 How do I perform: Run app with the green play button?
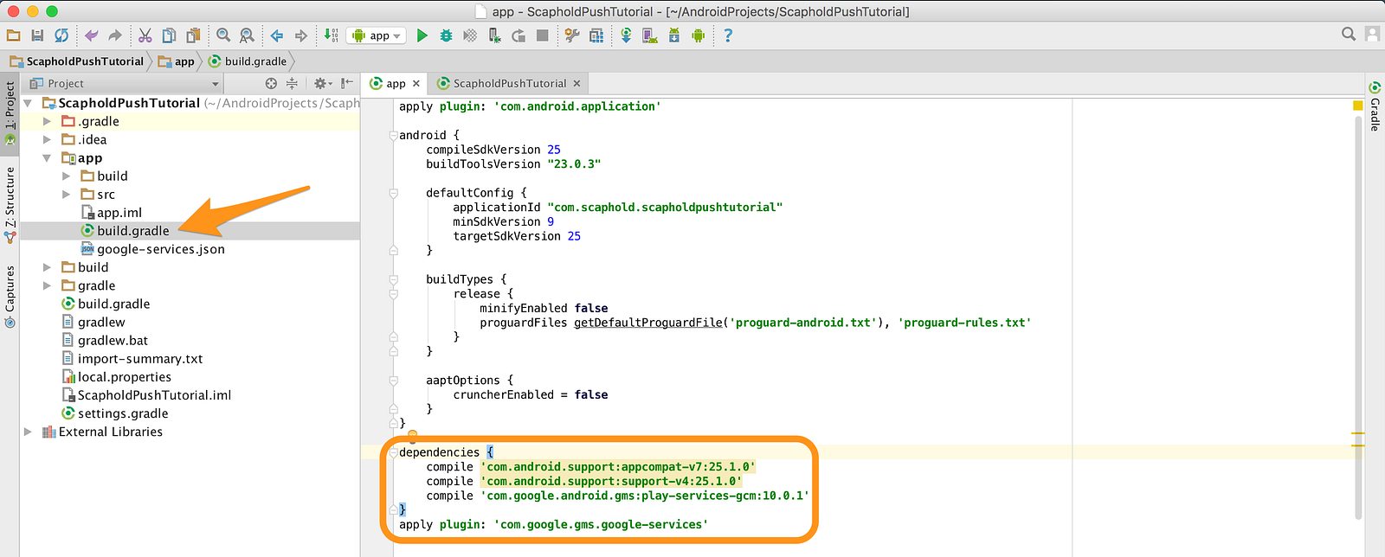click(422, 35)
